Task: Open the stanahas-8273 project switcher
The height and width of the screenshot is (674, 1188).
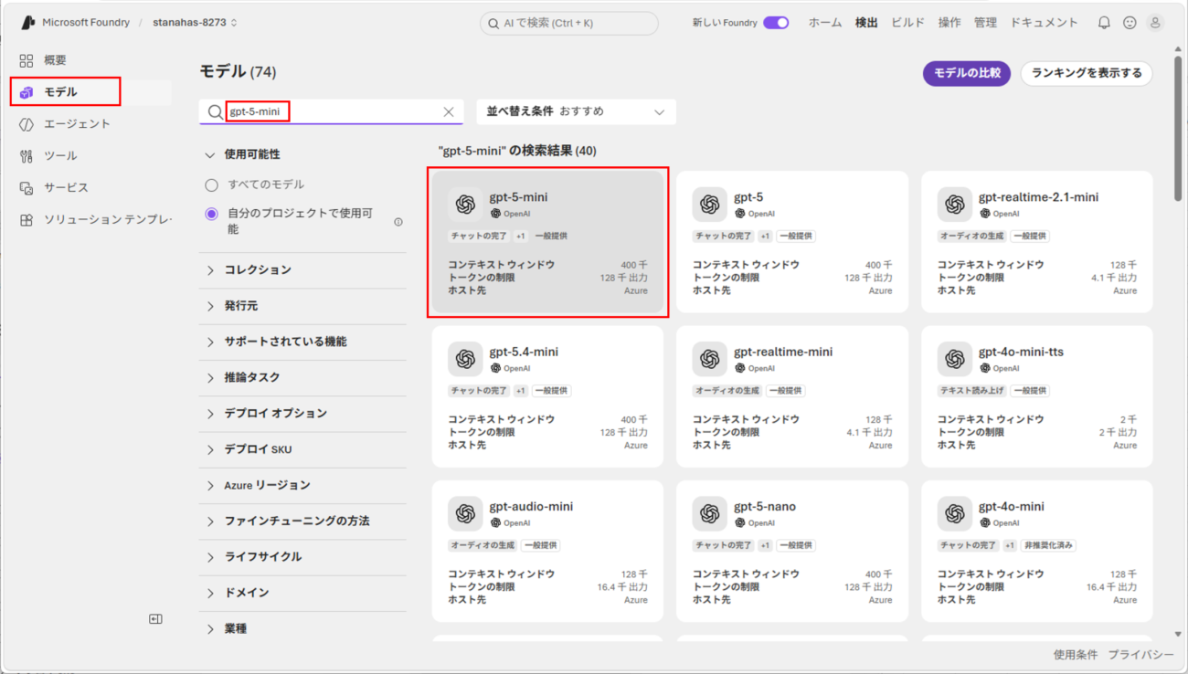Action: coord(195,23)
